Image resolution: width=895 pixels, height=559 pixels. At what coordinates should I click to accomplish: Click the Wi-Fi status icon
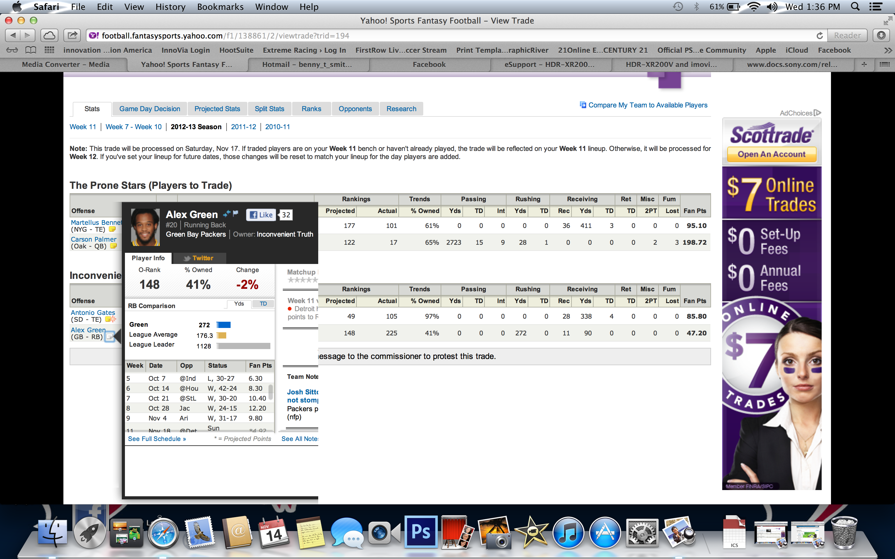point(754,7)
